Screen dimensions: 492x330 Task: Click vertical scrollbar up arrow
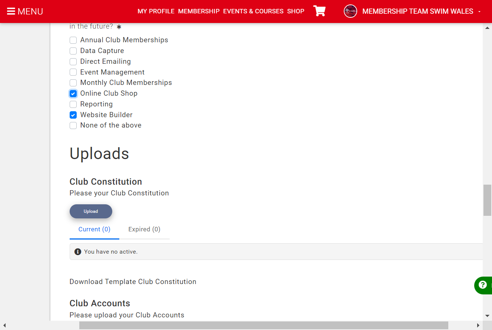click(488, 28)
